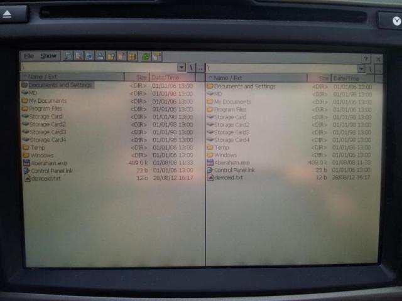402x301 pixels.
Task: Select Storage Card in right pane
Action: point(227,117)
